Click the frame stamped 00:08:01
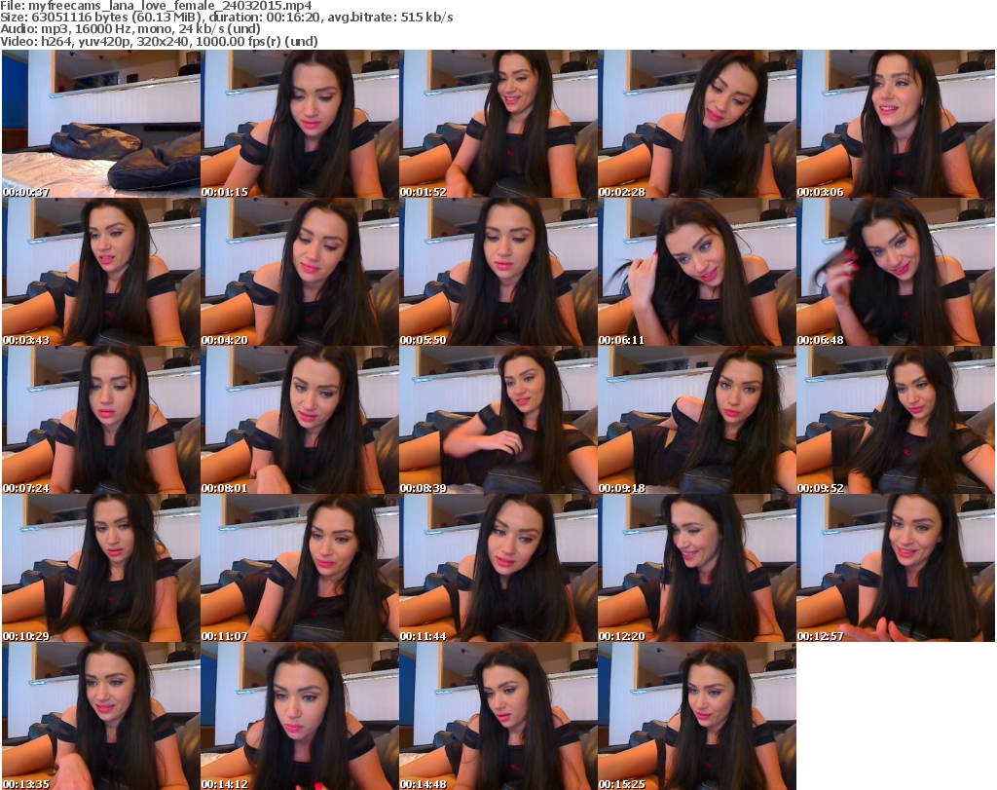 [300, 420]
